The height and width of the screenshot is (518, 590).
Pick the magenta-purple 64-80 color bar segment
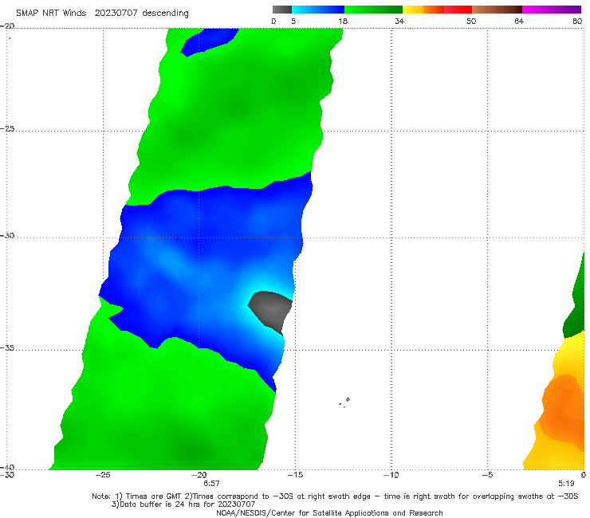pos(552,10)
